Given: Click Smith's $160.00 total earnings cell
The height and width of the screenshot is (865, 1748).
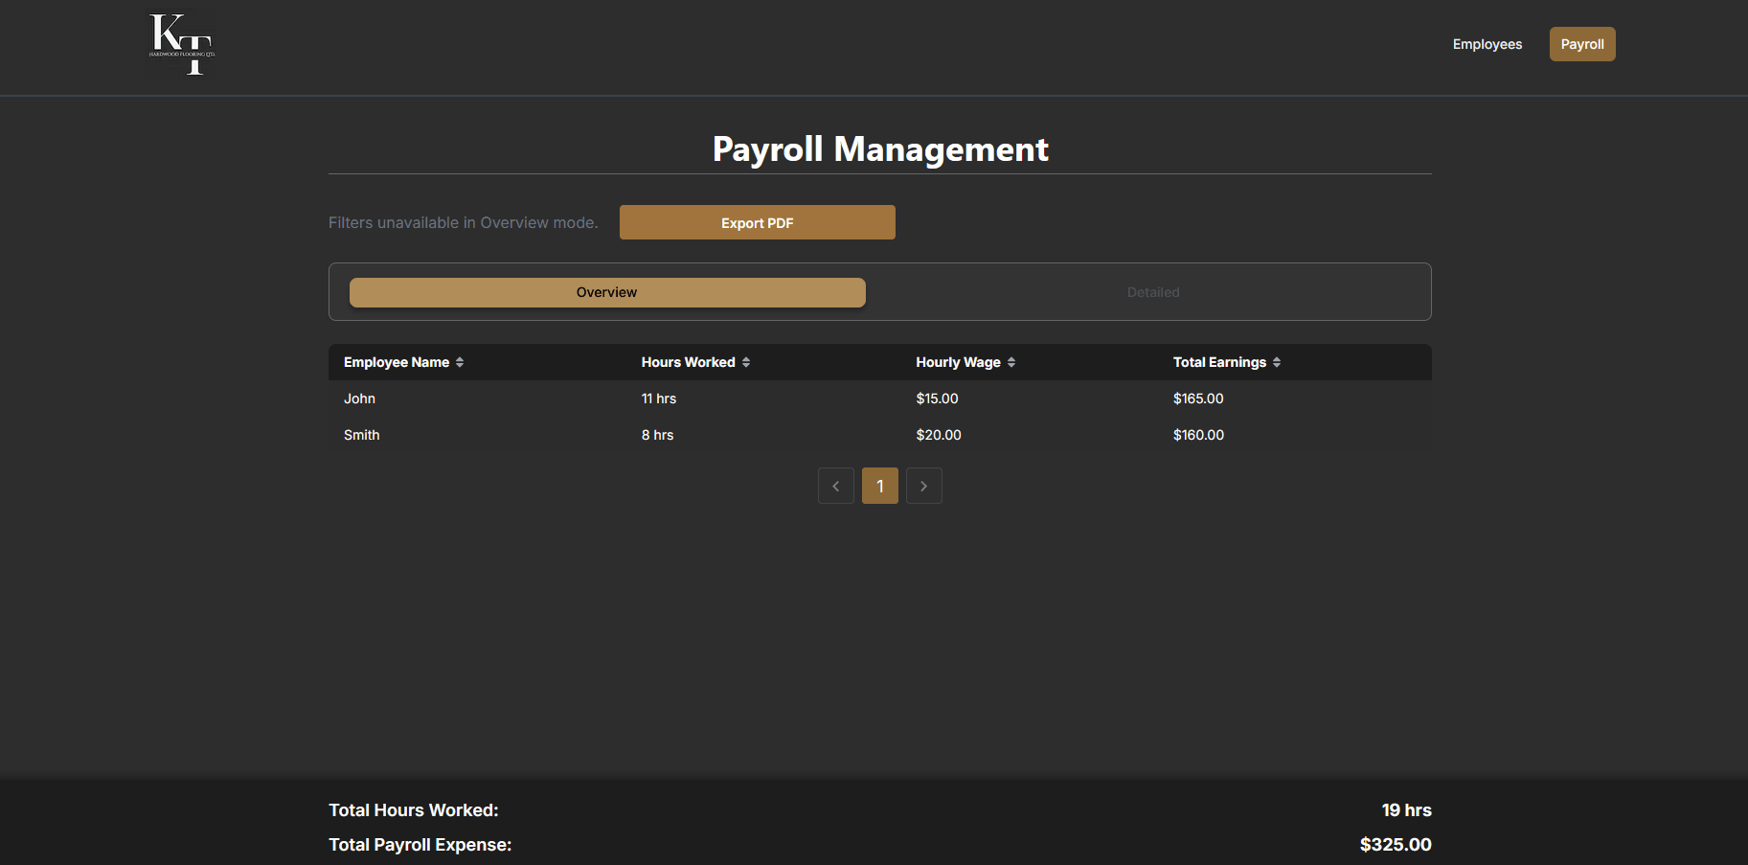Looking at the screenshot, I should 1198,435.
